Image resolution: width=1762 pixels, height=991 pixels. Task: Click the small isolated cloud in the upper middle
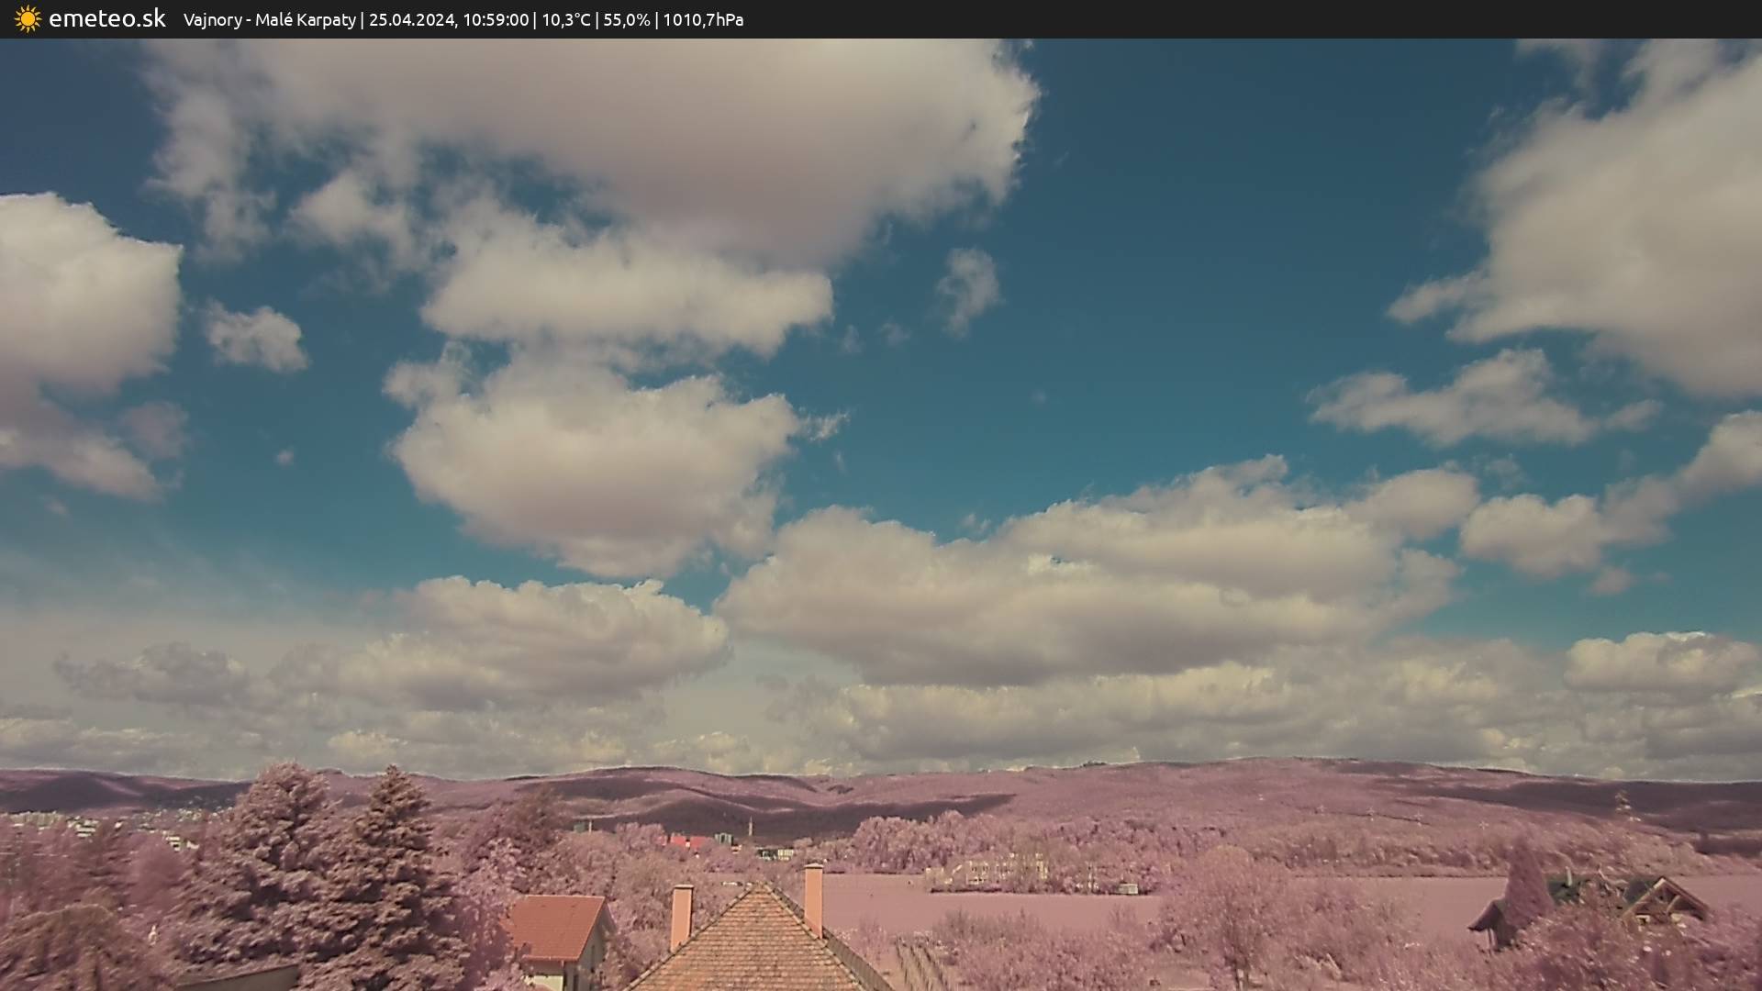(x=969, y=286)
